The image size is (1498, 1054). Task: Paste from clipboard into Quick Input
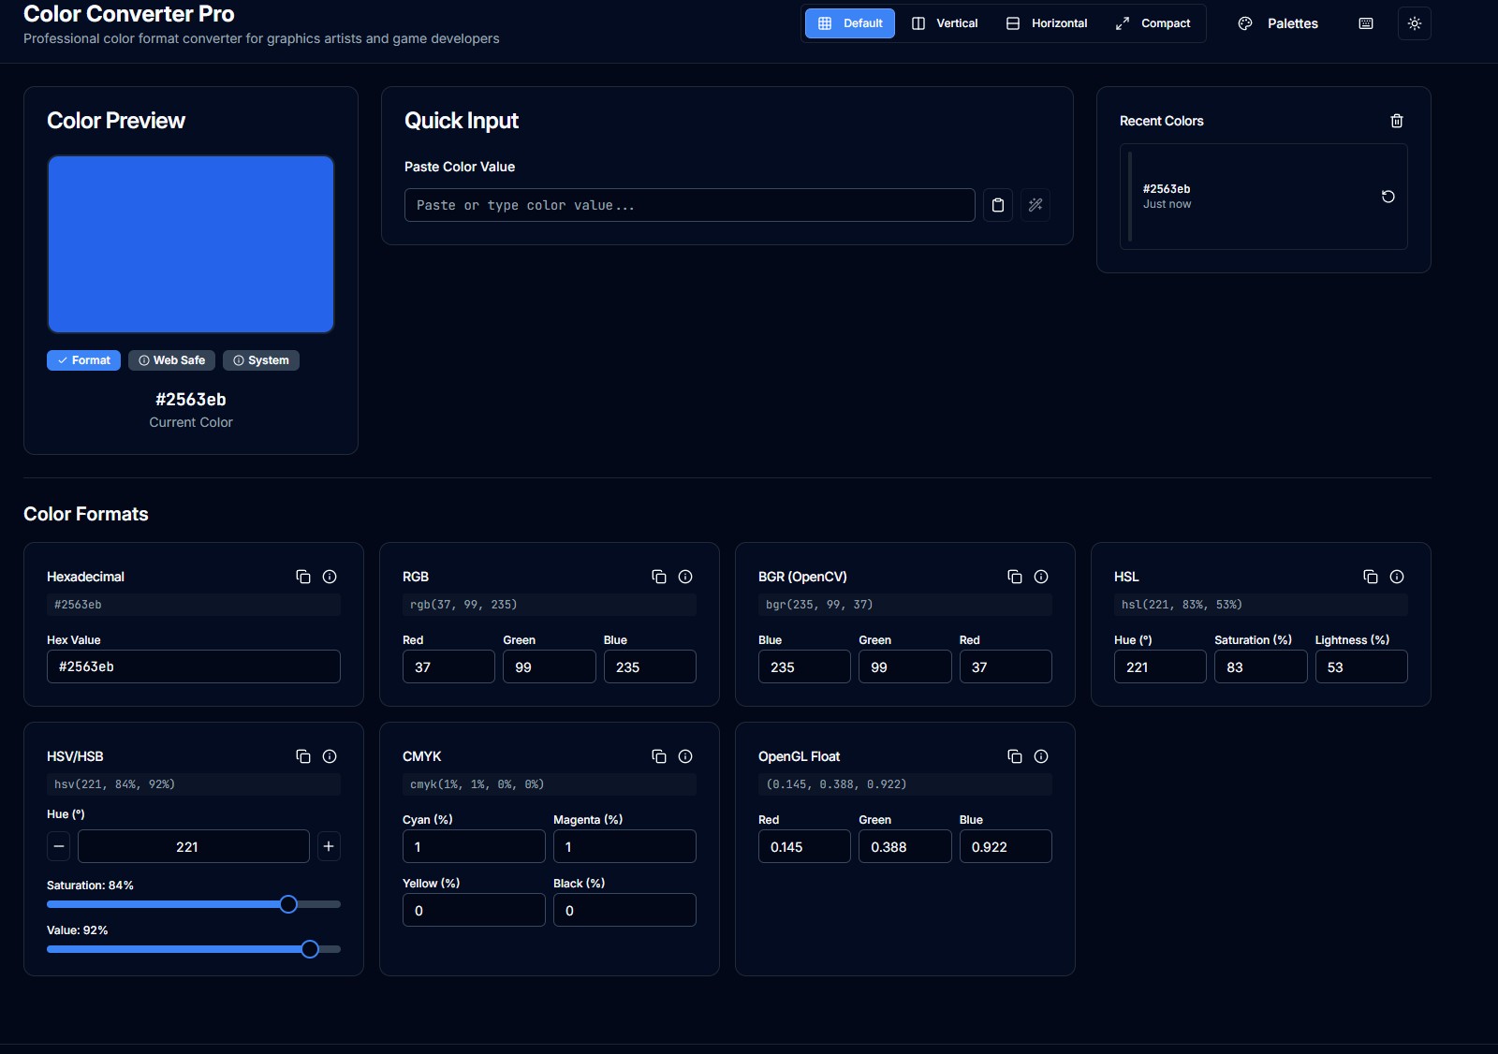click(997, 205)
